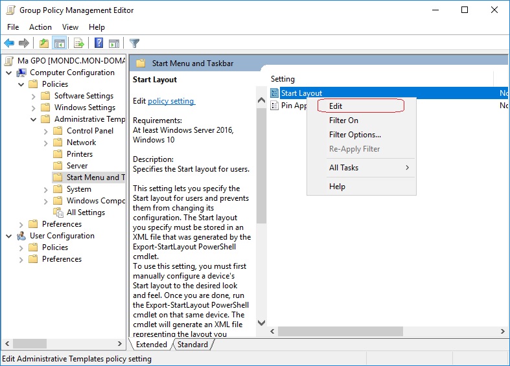
Task: Collapse the Computer Configuration node
Action: pyautogui.click(x=9, y=73)
